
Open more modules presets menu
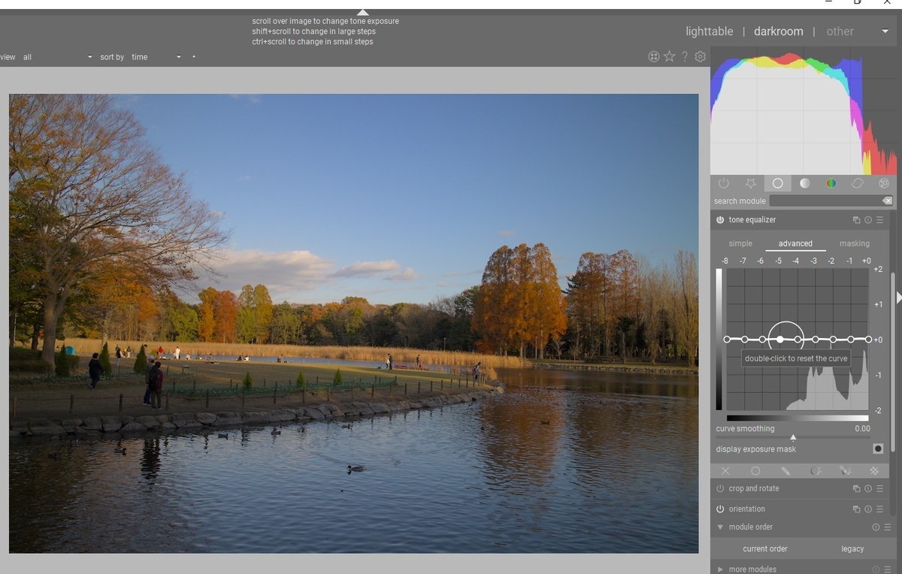[887, 569]
